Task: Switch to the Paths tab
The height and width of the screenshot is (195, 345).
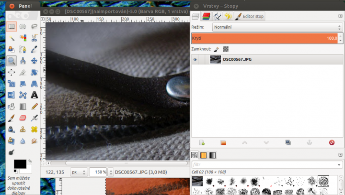Action: point(217,16)
